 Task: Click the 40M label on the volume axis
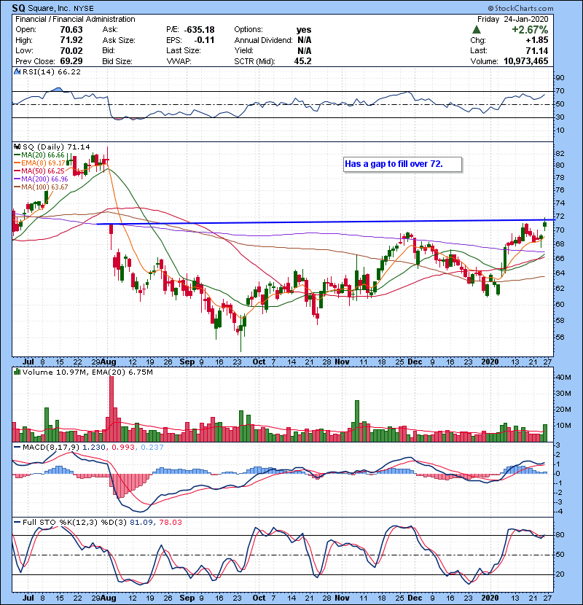click(563, 378)
